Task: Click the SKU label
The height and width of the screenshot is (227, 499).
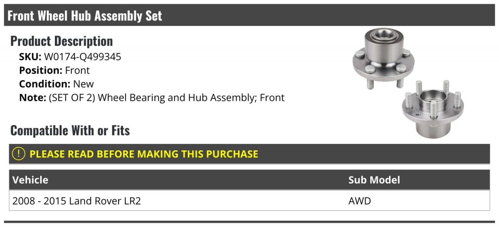Action: tap(30, 57)
